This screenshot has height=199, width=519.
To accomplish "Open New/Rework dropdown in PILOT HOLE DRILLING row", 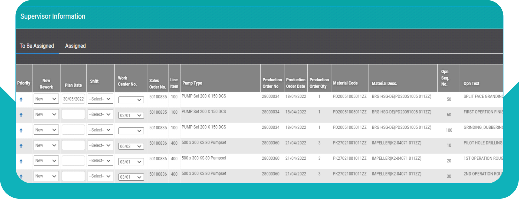I will coord(46,145).
